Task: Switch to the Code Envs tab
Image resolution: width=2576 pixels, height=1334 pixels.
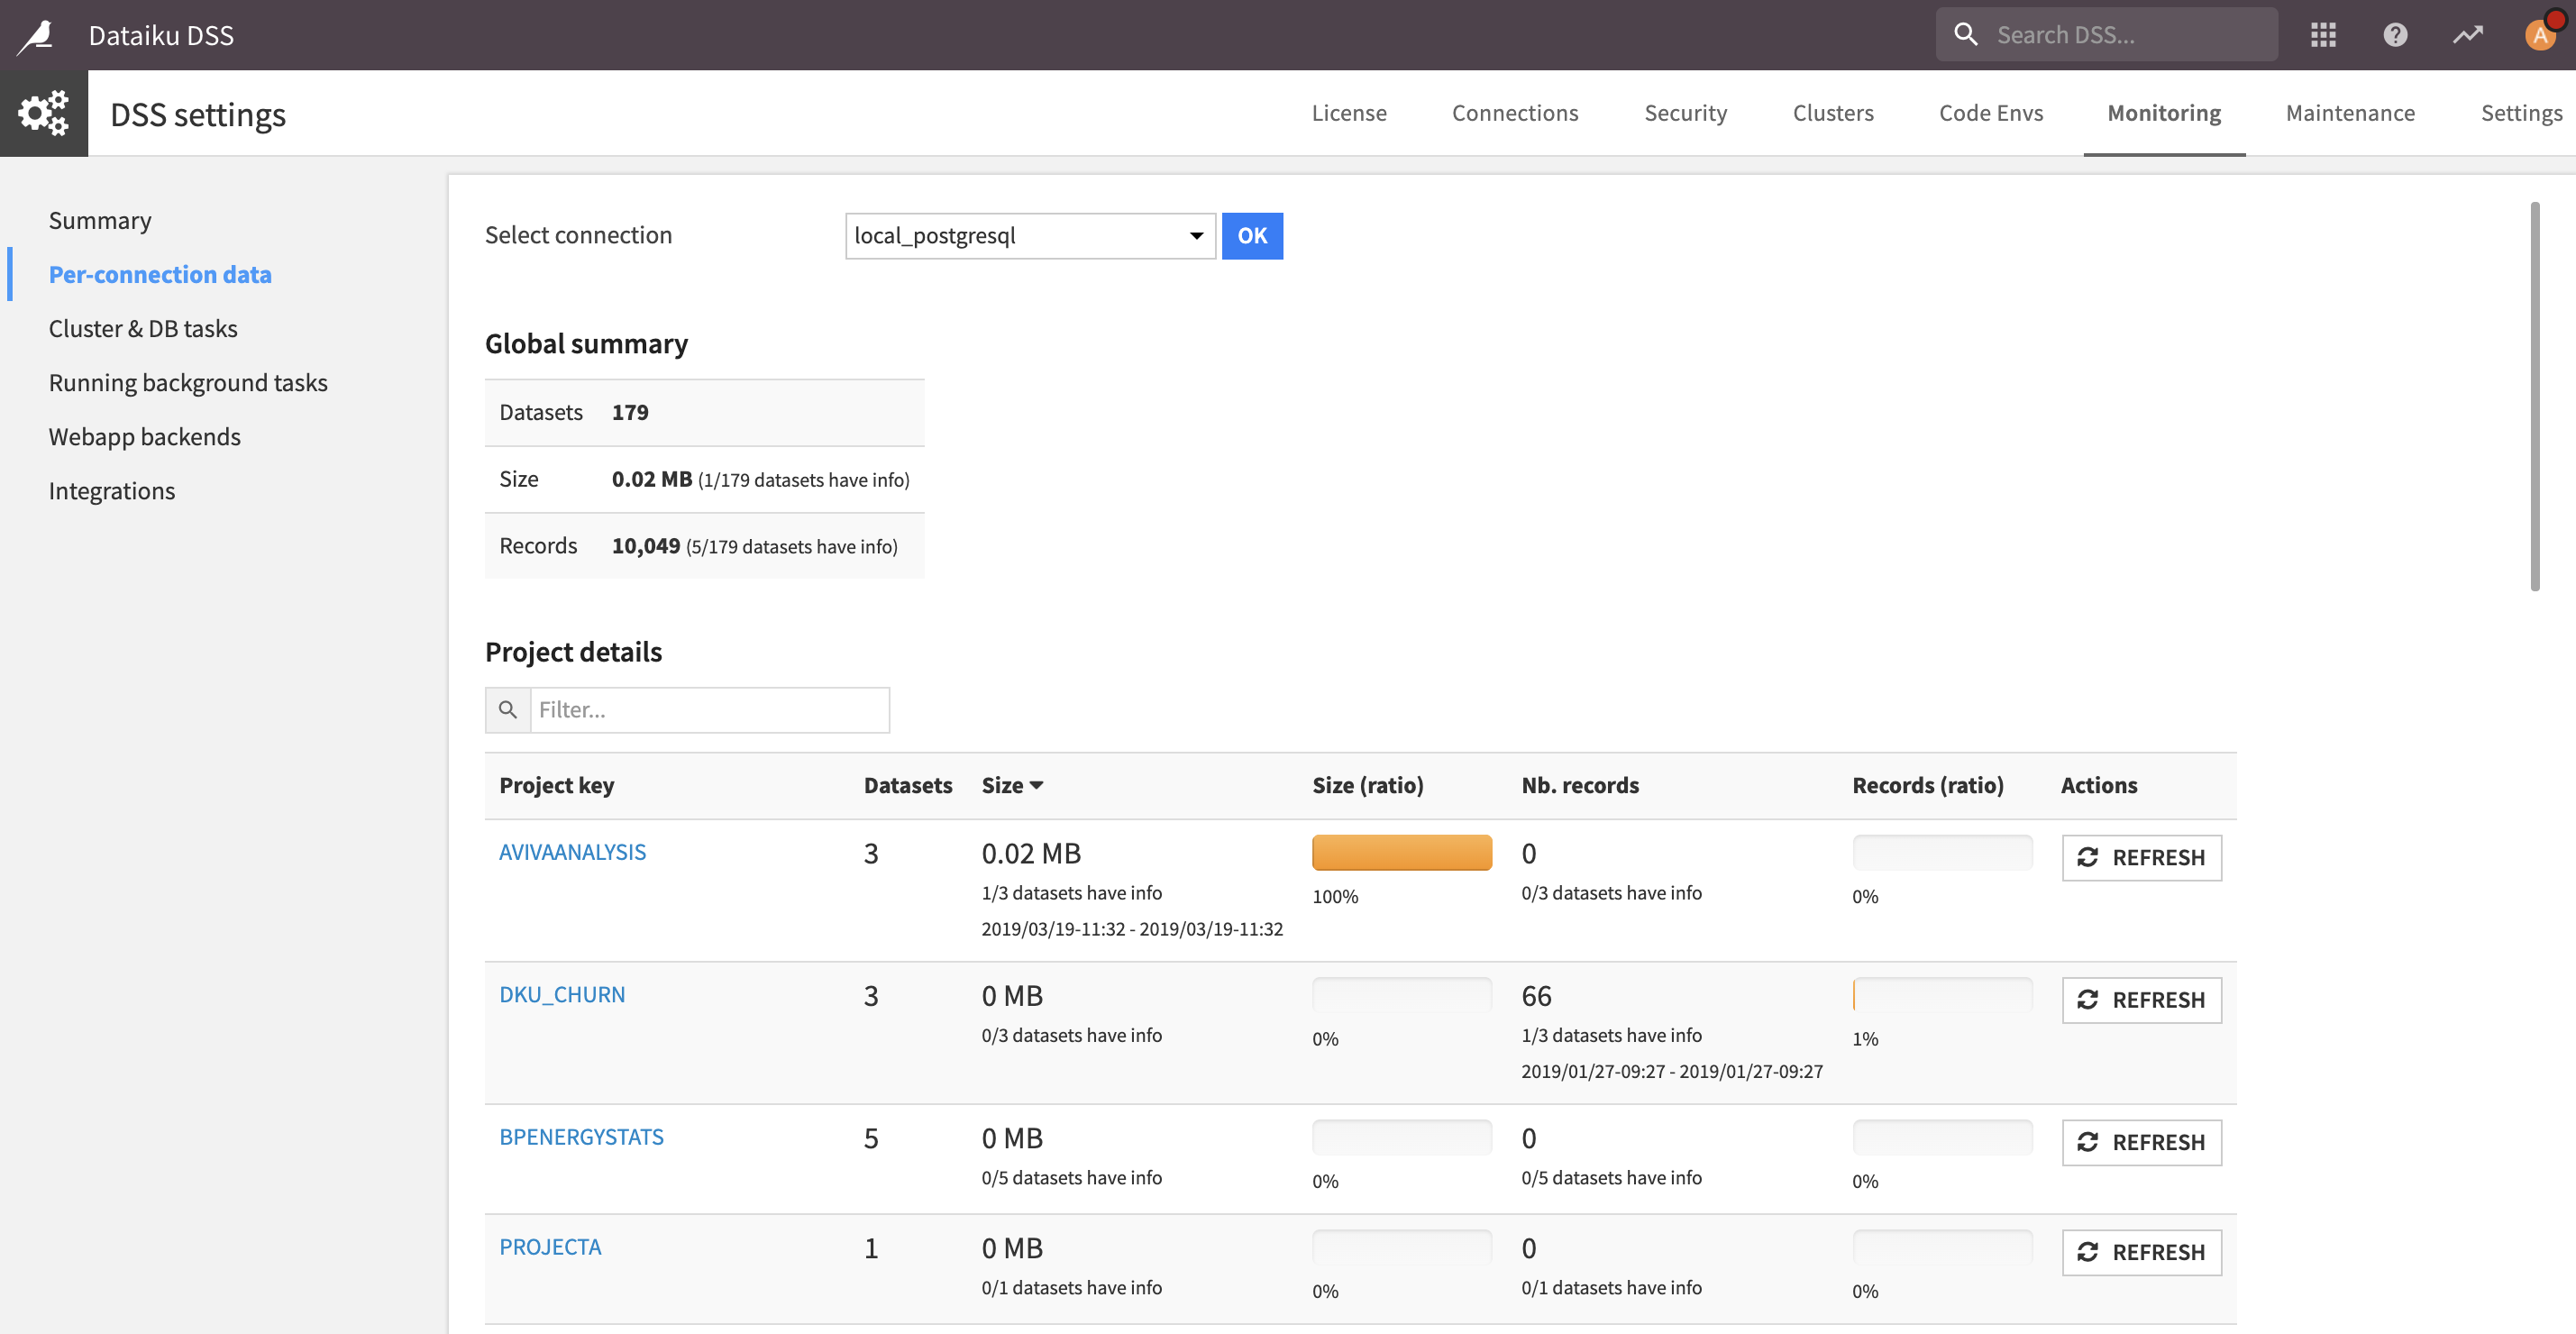Action: (x=1991, y=113)
